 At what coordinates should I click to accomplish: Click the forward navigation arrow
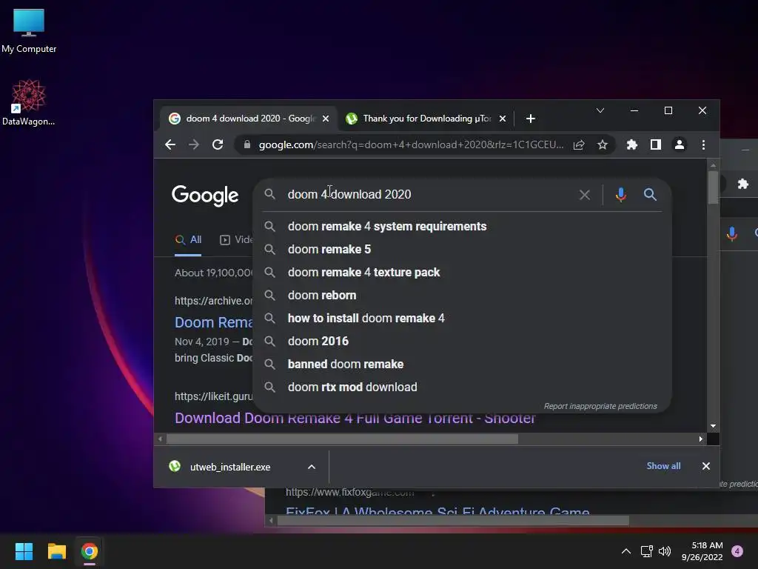pyautogui.click(x=194, y=144)
